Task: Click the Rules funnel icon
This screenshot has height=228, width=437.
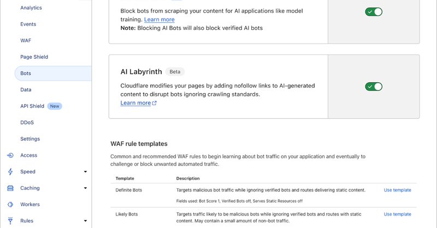Action: [10, 221]
